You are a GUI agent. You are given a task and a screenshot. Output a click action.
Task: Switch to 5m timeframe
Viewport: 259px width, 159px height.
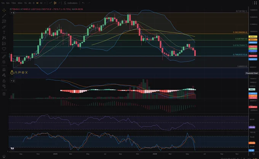point(8,3)
